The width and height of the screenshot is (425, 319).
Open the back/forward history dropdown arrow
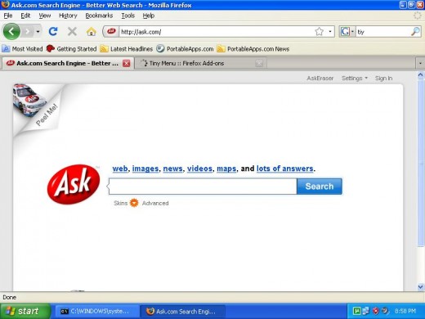click(x=38, y=32)
